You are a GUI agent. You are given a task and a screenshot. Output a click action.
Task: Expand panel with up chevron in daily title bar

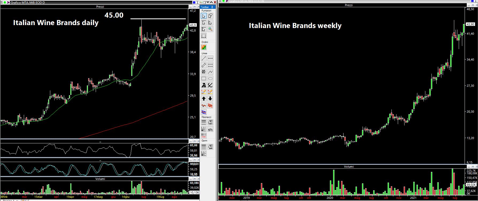(211, 2)
